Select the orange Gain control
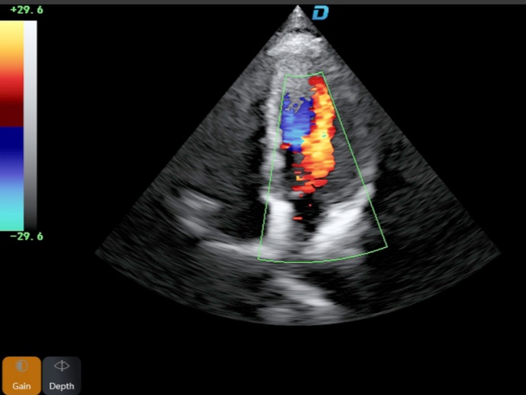This screenshot has height=395, width=526. (21, 375)
